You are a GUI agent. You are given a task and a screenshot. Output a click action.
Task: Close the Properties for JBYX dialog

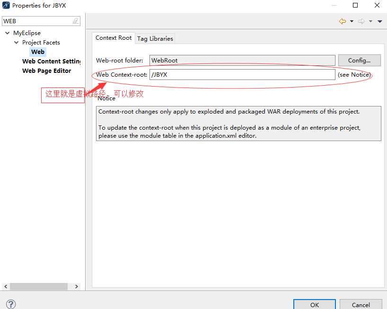coord(377,5)
